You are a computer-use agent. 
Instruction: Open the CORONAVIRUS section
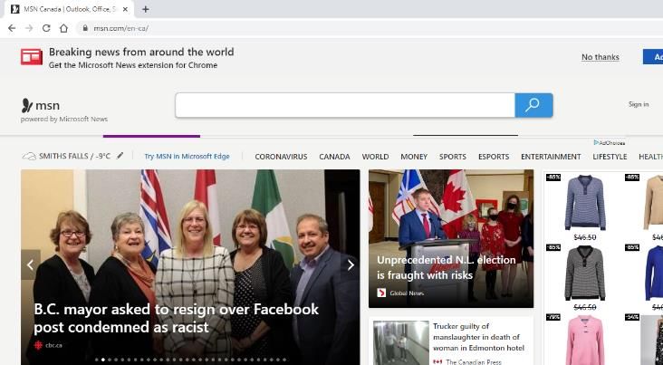(281, 157)
